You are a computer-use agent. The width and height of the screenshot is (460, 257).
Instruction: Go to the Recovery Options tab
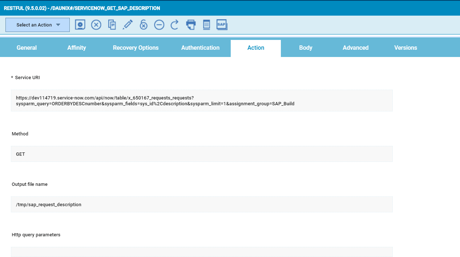136,48
